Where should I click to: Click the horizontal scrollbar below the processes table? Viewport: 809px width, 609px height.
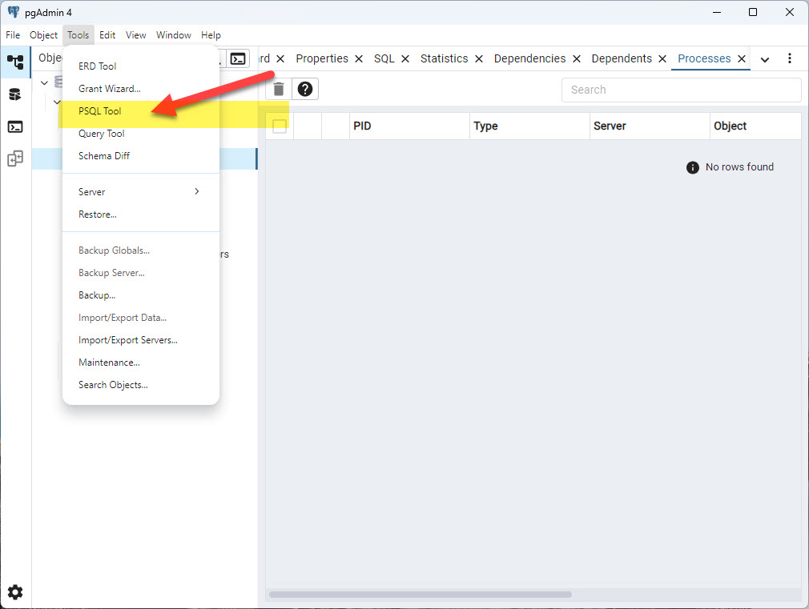(x=421, y=595)
